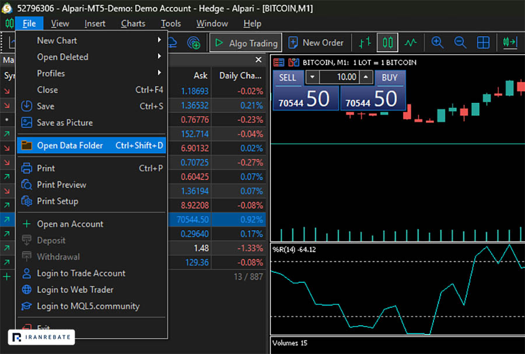Click the 10.00 volume input field

point(339,77)
